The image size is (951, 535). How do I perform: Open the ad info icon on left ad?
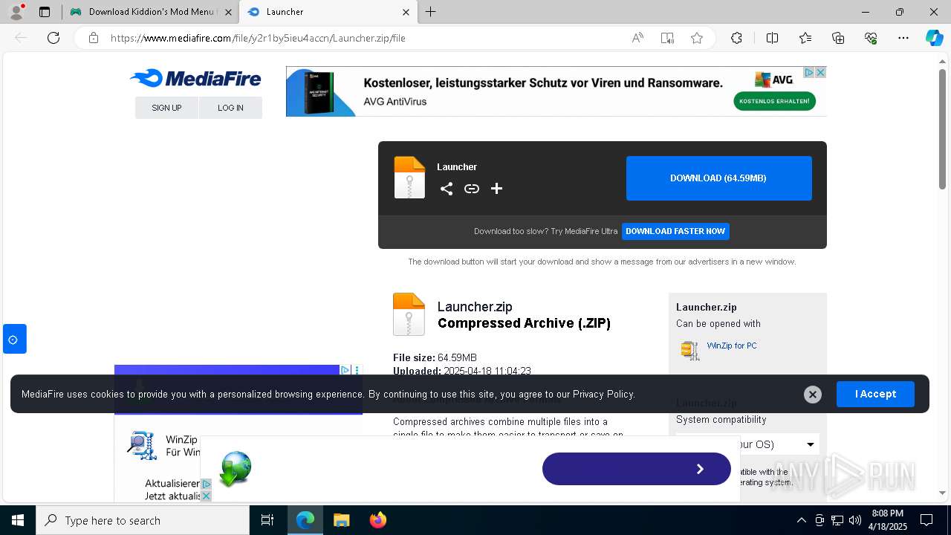click(x=346, y=370)
